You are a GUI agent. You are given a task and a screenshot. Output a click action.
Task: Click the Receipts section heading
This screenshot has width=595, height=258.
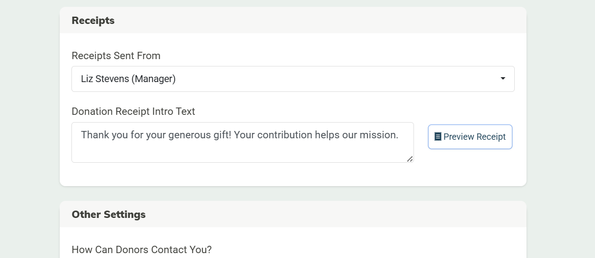point(93,21)
